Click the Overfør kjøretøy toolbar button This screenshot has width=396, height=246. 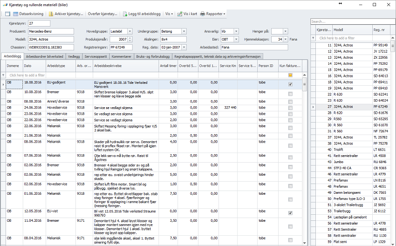pyautogui.click(x=102, y=14)
